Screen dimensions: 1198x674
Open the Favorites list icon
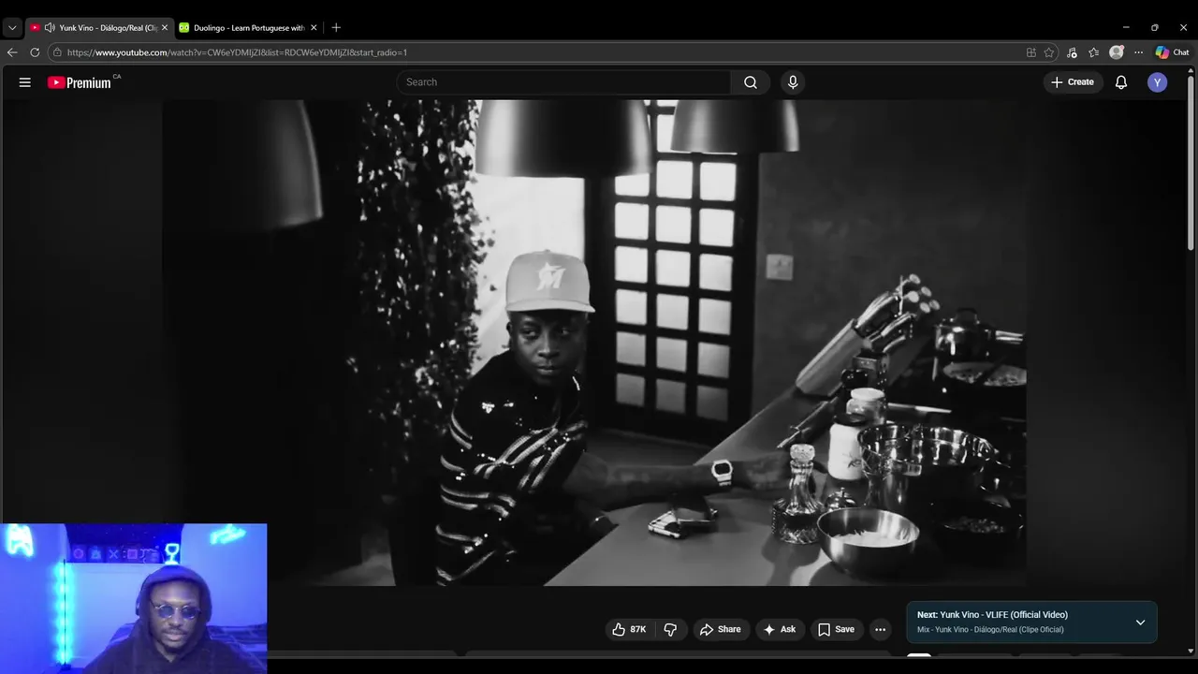[x=1093, y=52]
